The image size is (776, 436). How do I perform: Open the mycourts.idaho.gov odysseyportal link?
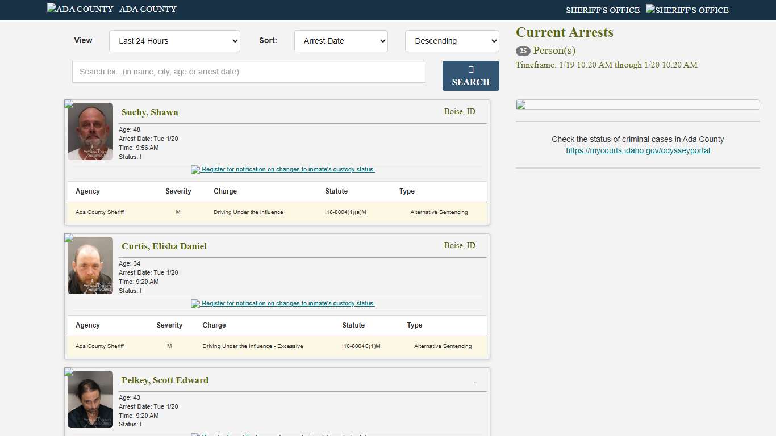tap(637, 151)
